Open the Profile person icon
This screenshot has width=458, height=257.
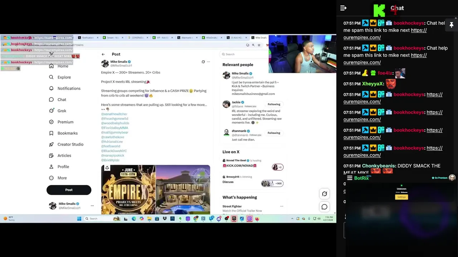pyautogui.click(x=51, y=167)
